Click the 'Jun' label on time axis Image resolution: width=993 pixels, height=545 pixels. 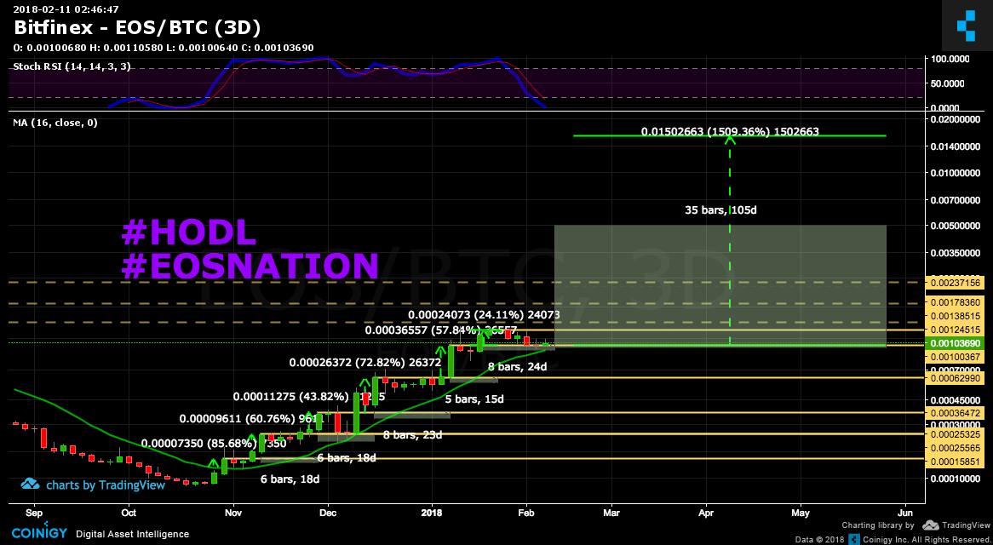[905, 512]
